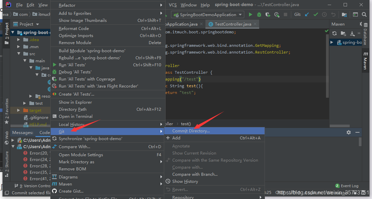Click the Git rollback icon
The height and width of the screenshot is (199, 372).
(333, 15)
